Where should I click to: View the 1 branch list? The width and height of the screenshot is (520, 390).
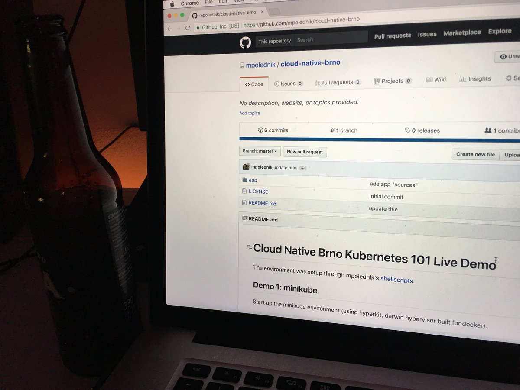pos(344,130)
